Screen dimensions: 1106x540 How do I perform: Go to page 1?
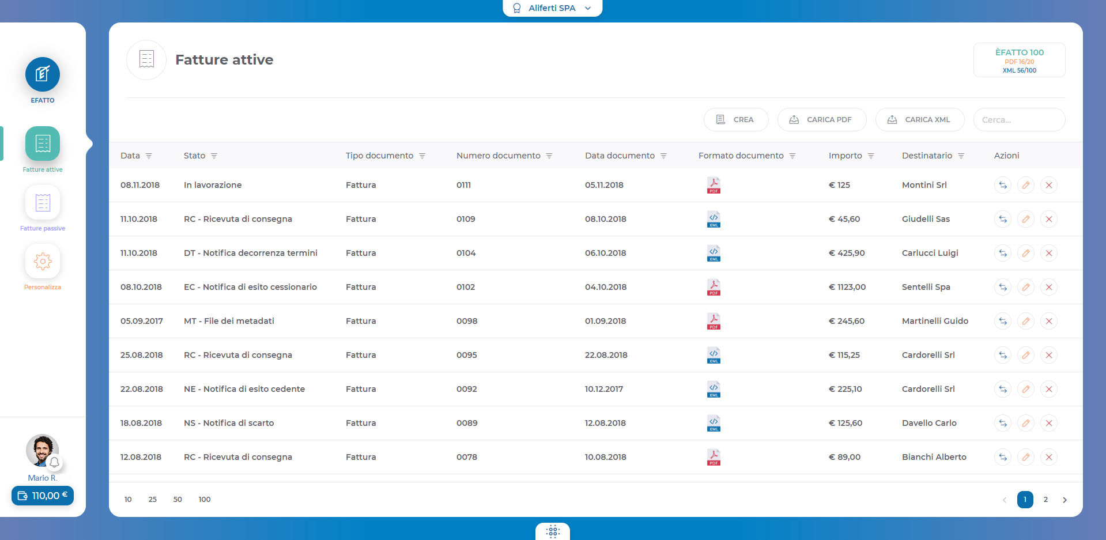1025,500
